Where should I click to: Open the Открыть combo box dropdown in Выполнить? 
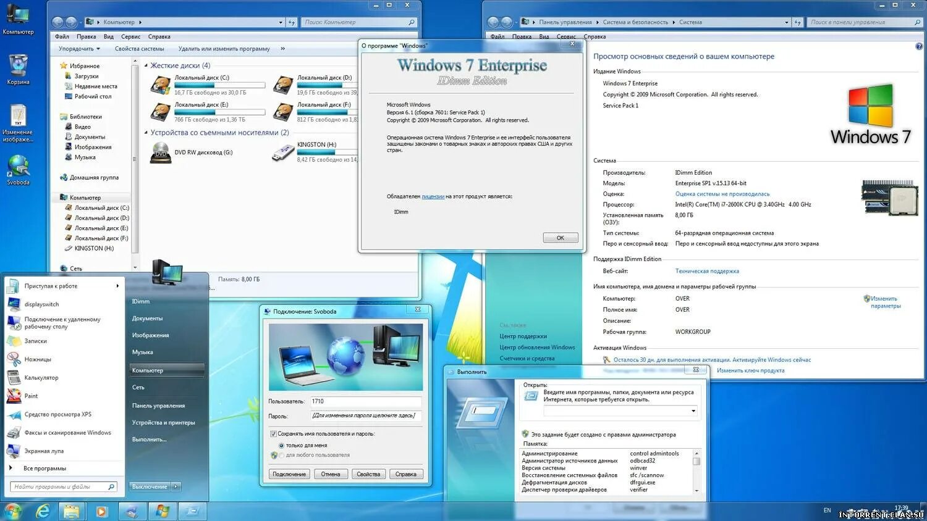click(693, 411)
